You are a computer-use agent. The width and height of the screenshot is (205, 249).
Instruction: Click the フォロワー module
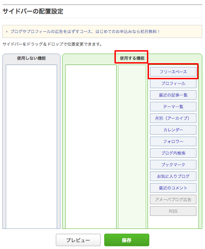pyautogui.click(x=173, y=141)
